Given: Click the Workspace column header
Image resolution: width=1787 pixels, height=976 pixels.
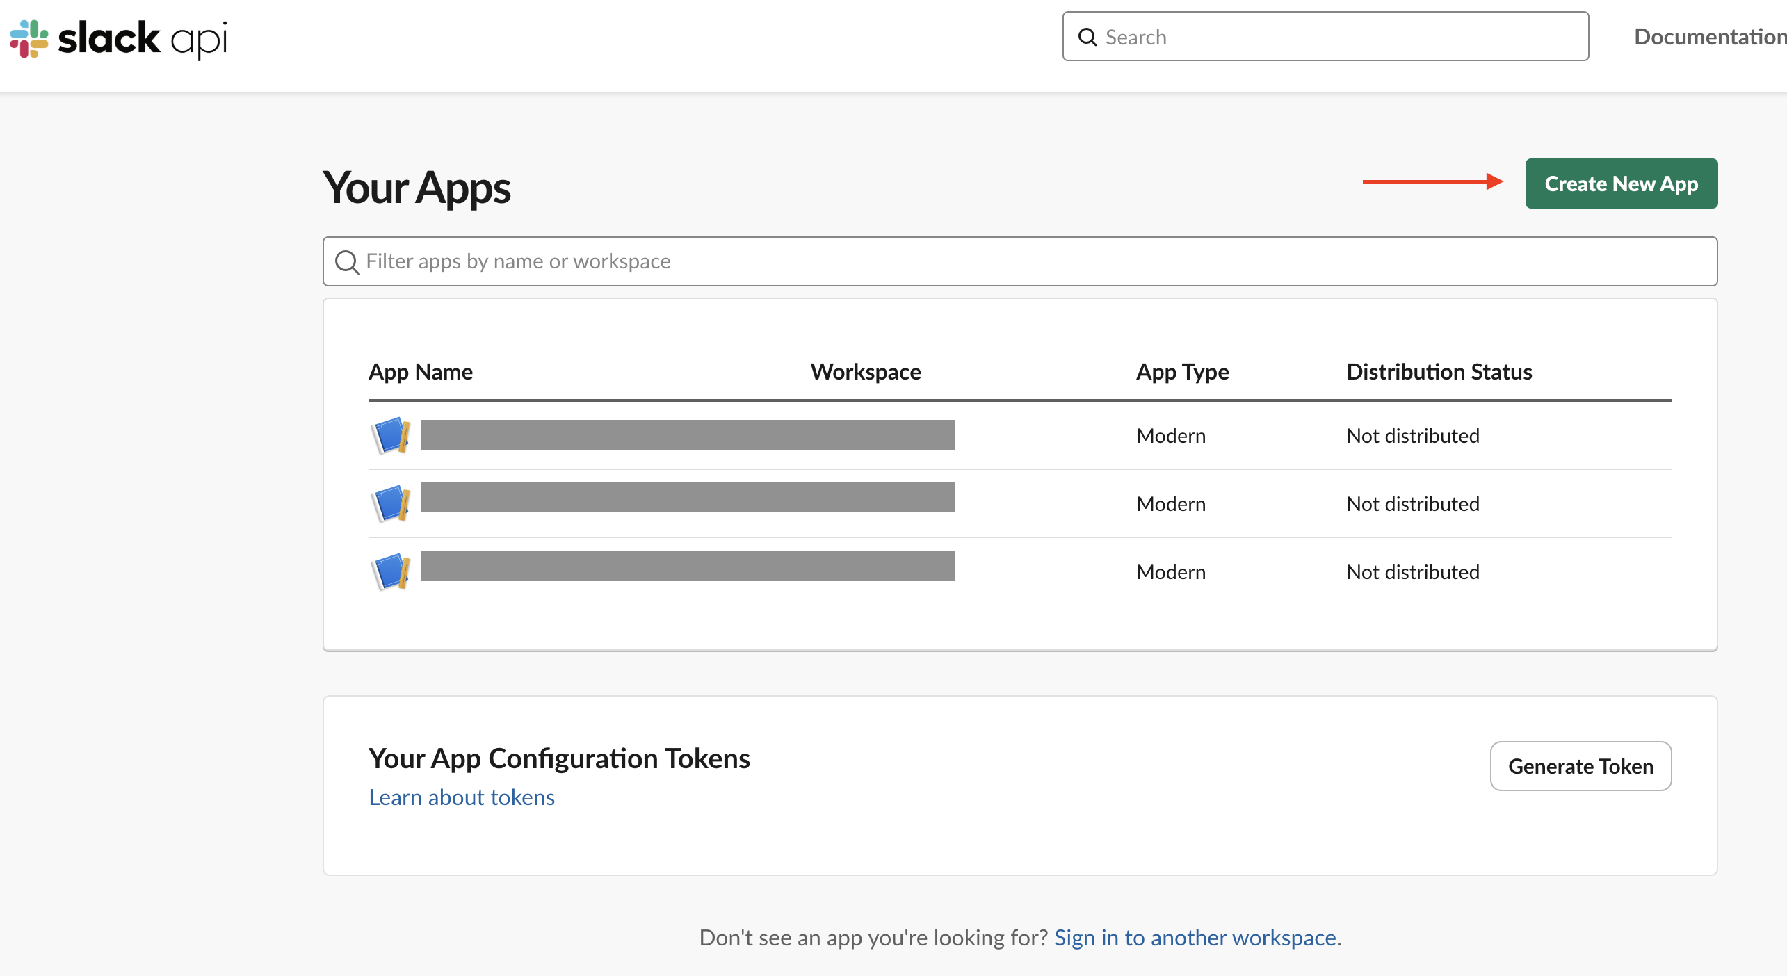Looking at the screenshot, I should tap(866, 372).
